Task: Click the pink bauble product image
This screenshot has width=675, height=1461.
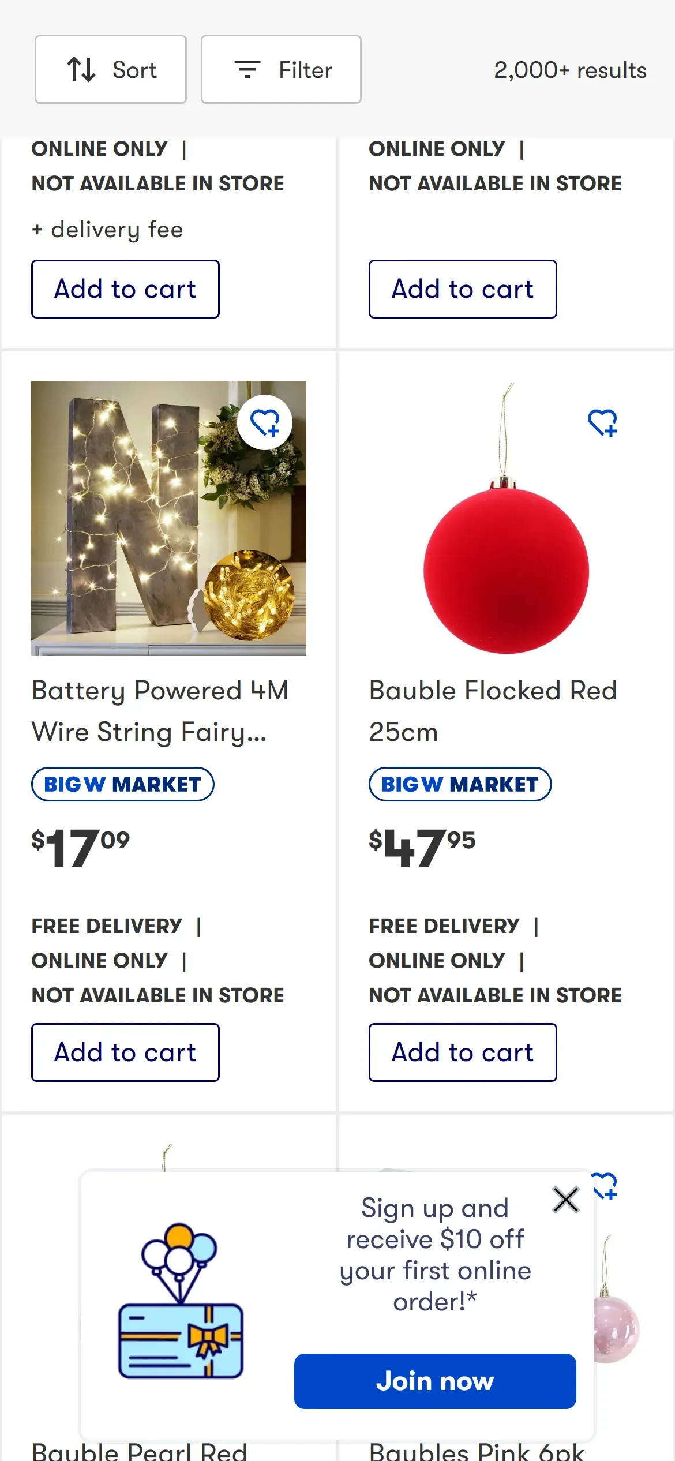Action: (616, 1327)
